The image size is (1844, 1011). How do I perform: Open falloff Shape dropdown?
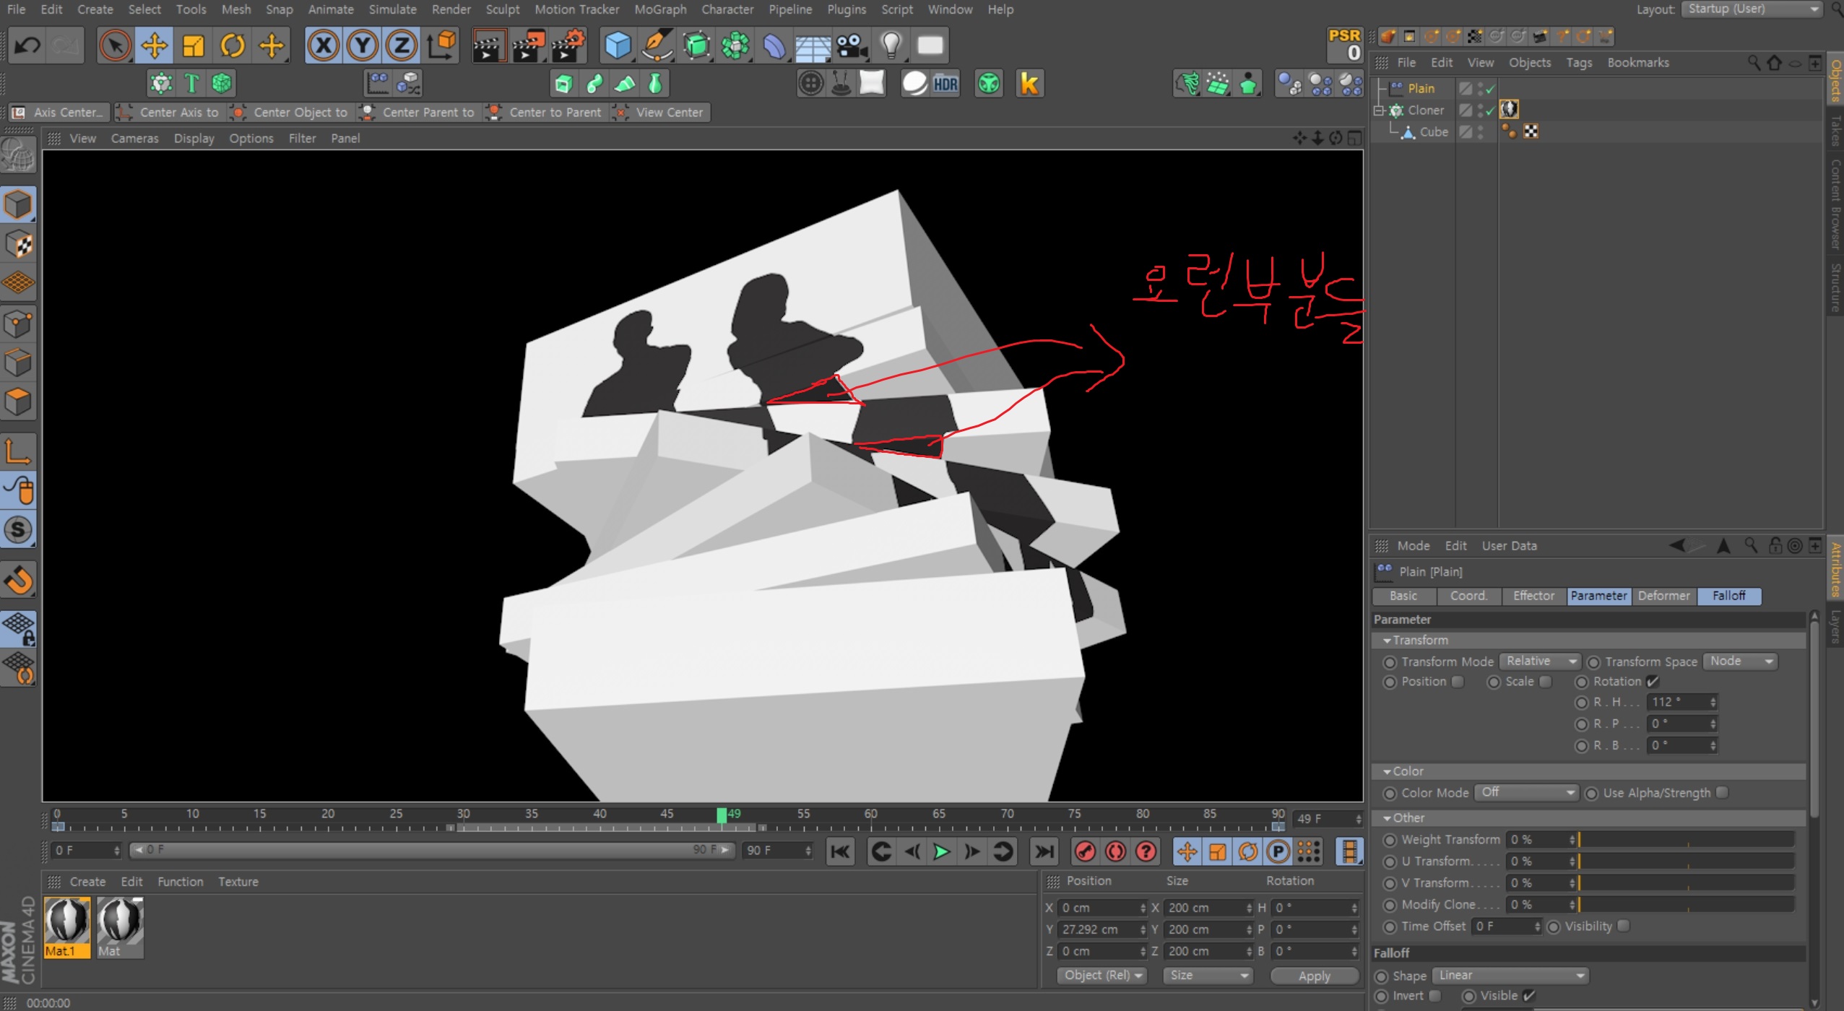[x=1510, y=976]
